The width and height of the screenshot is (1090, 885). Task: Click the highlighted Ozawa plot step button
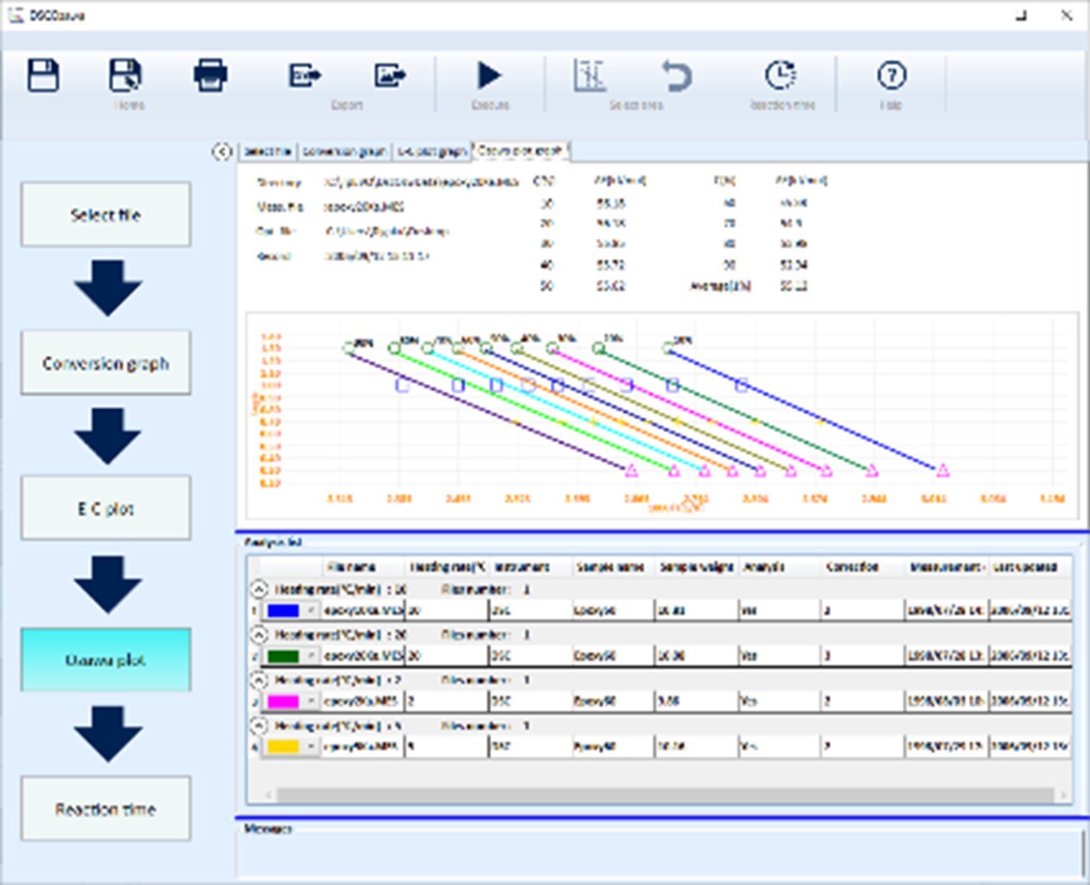(105, 660)
